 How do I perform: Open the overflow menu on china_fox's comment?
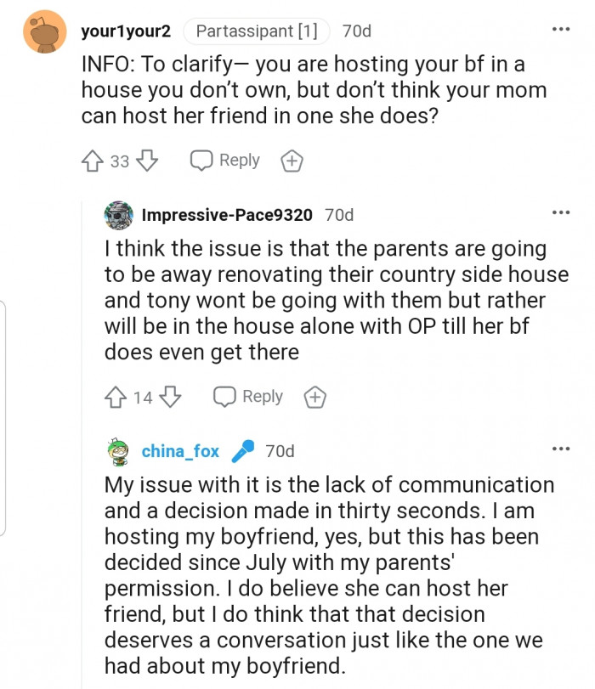[561, 448]
